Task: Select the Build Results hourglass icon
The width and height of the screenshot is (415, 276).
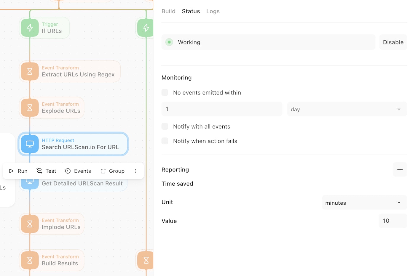Action: click(30, 260)
